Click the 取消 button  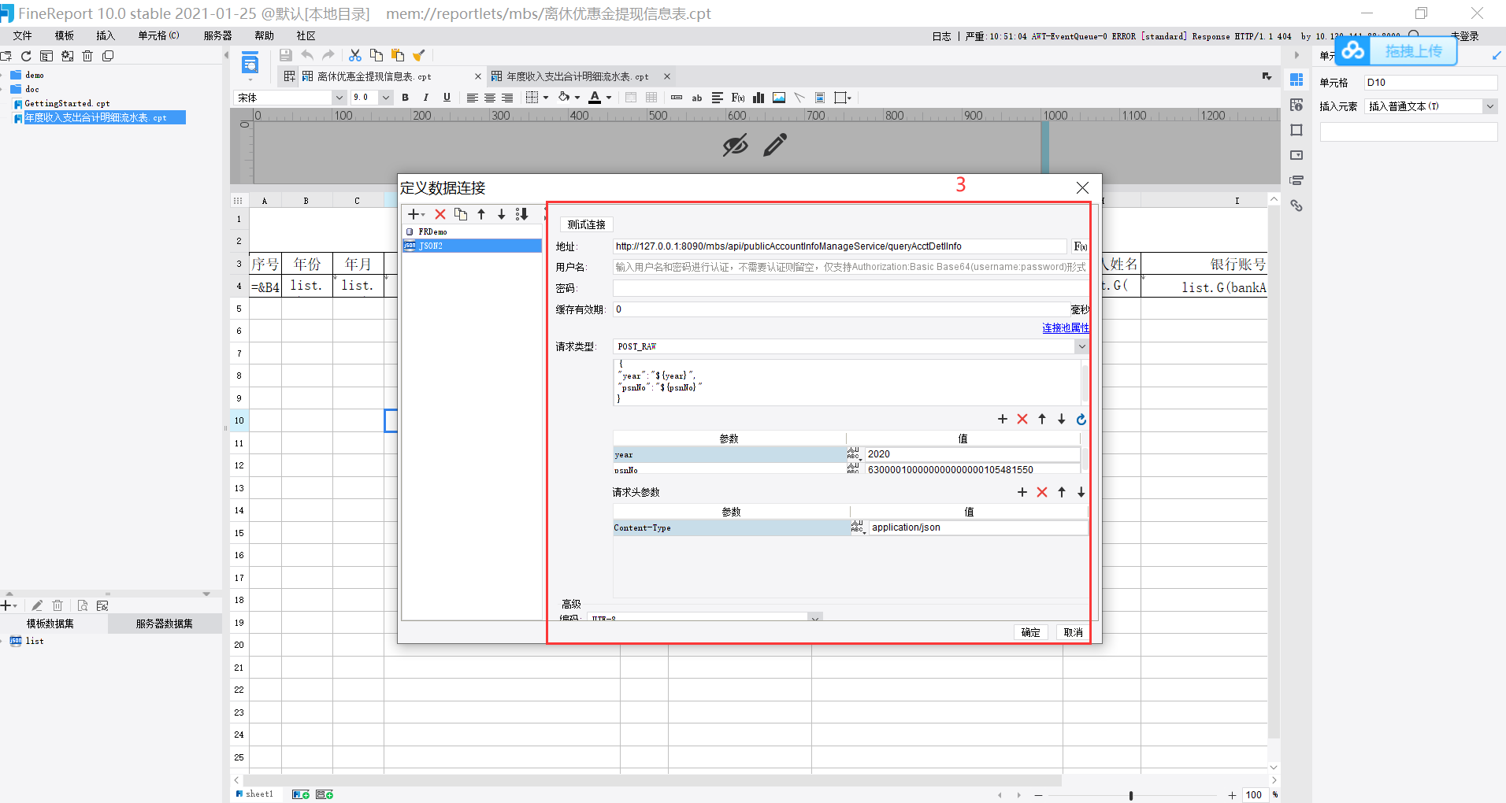[1073, 632]
